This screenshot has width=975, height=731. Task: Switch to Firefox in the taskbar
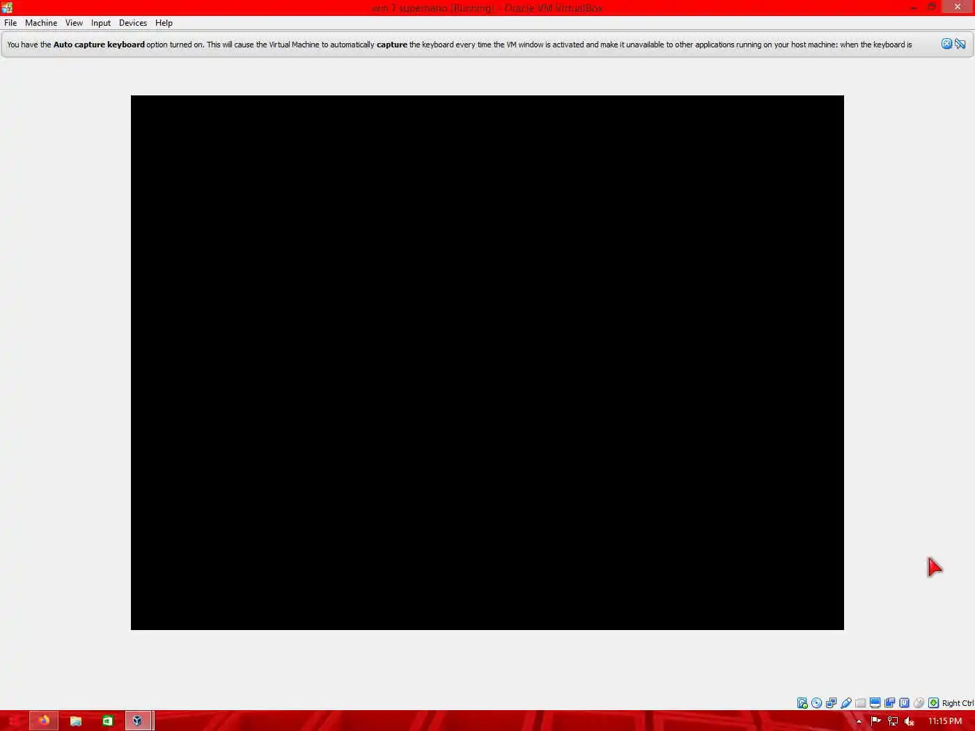pos(44,721)
